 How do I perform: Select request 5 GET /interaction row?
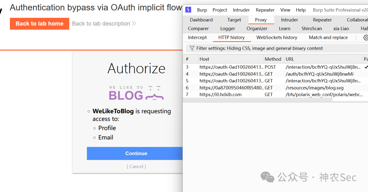click(x=275, y=81)
